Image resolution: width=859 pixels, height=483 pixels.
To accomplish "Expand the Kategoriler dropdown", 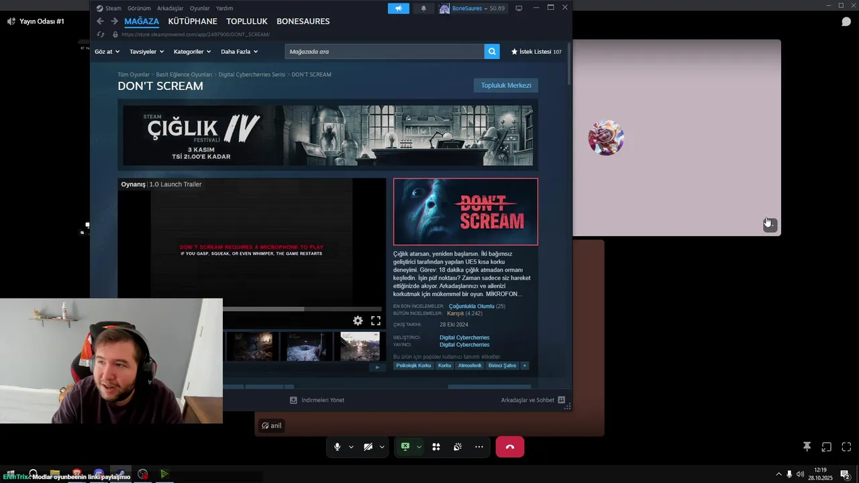I will pos(192,52).
